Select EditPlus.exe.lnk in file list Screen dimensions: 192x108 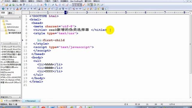[7, 72]
